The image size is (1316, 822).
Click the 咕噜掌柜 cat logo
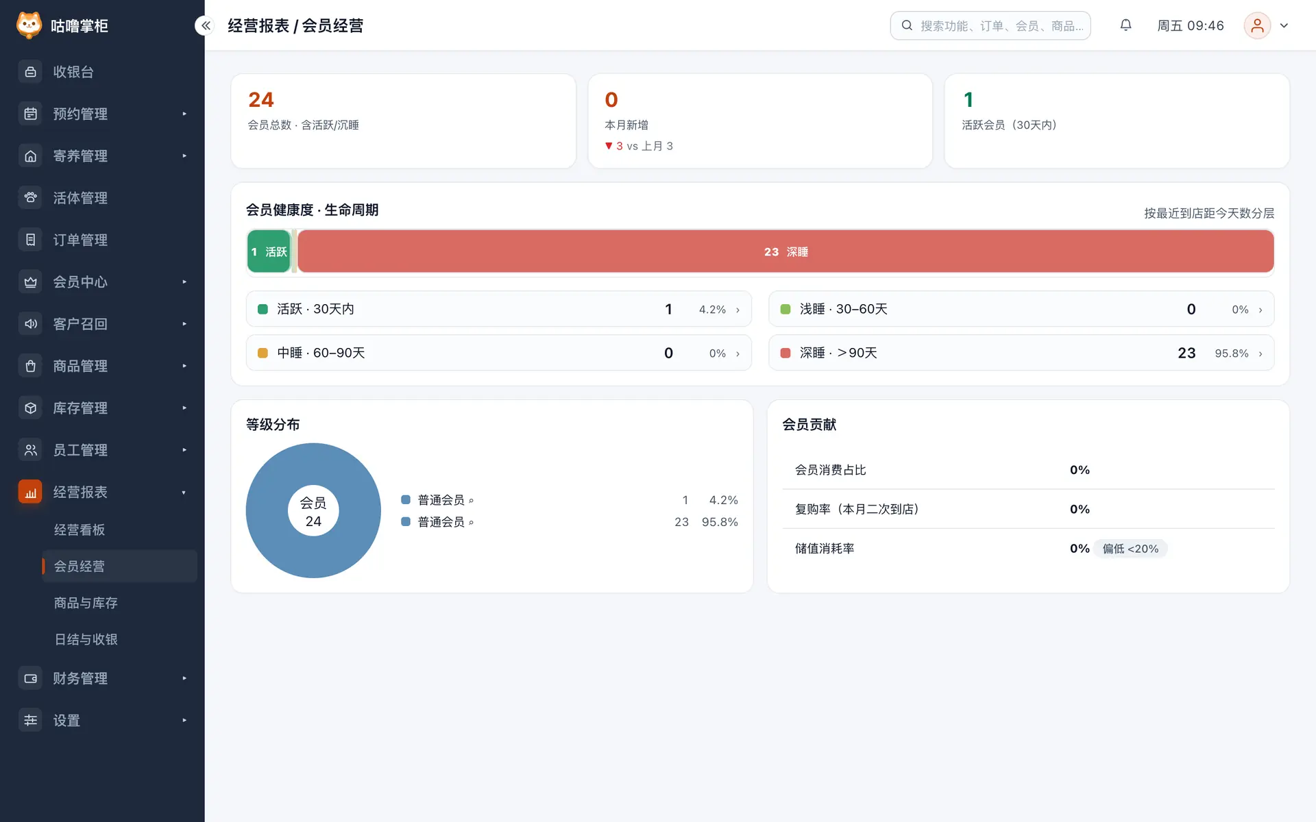[x=29, y=25]
